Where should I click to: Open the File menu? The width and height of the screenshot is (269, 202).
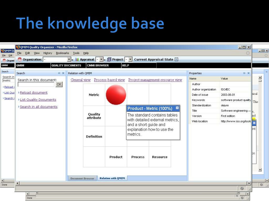(19, 53)
